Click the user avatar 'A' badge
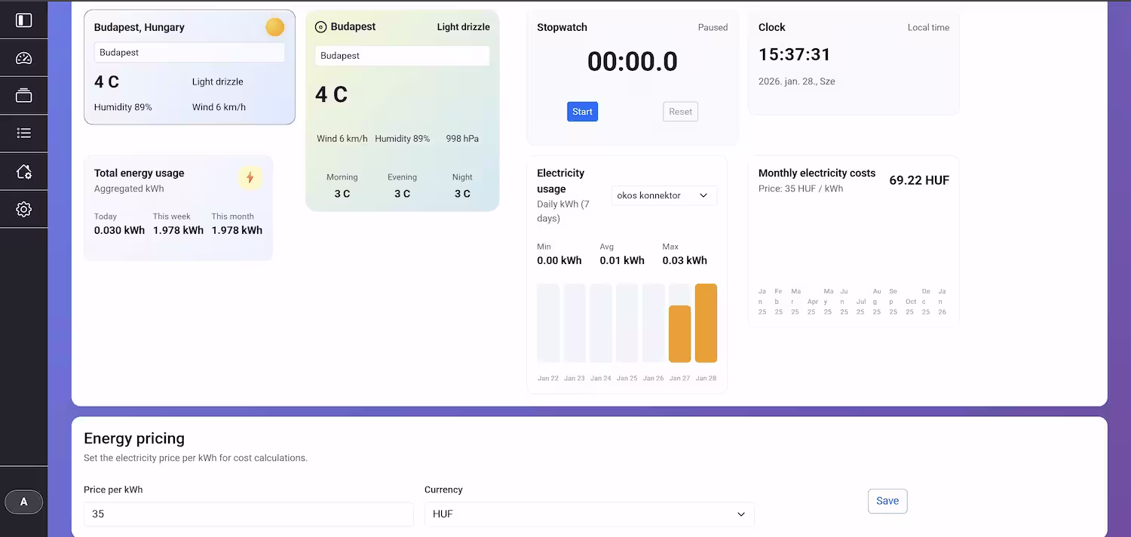 pyautogui.click(x=24, y=502)
